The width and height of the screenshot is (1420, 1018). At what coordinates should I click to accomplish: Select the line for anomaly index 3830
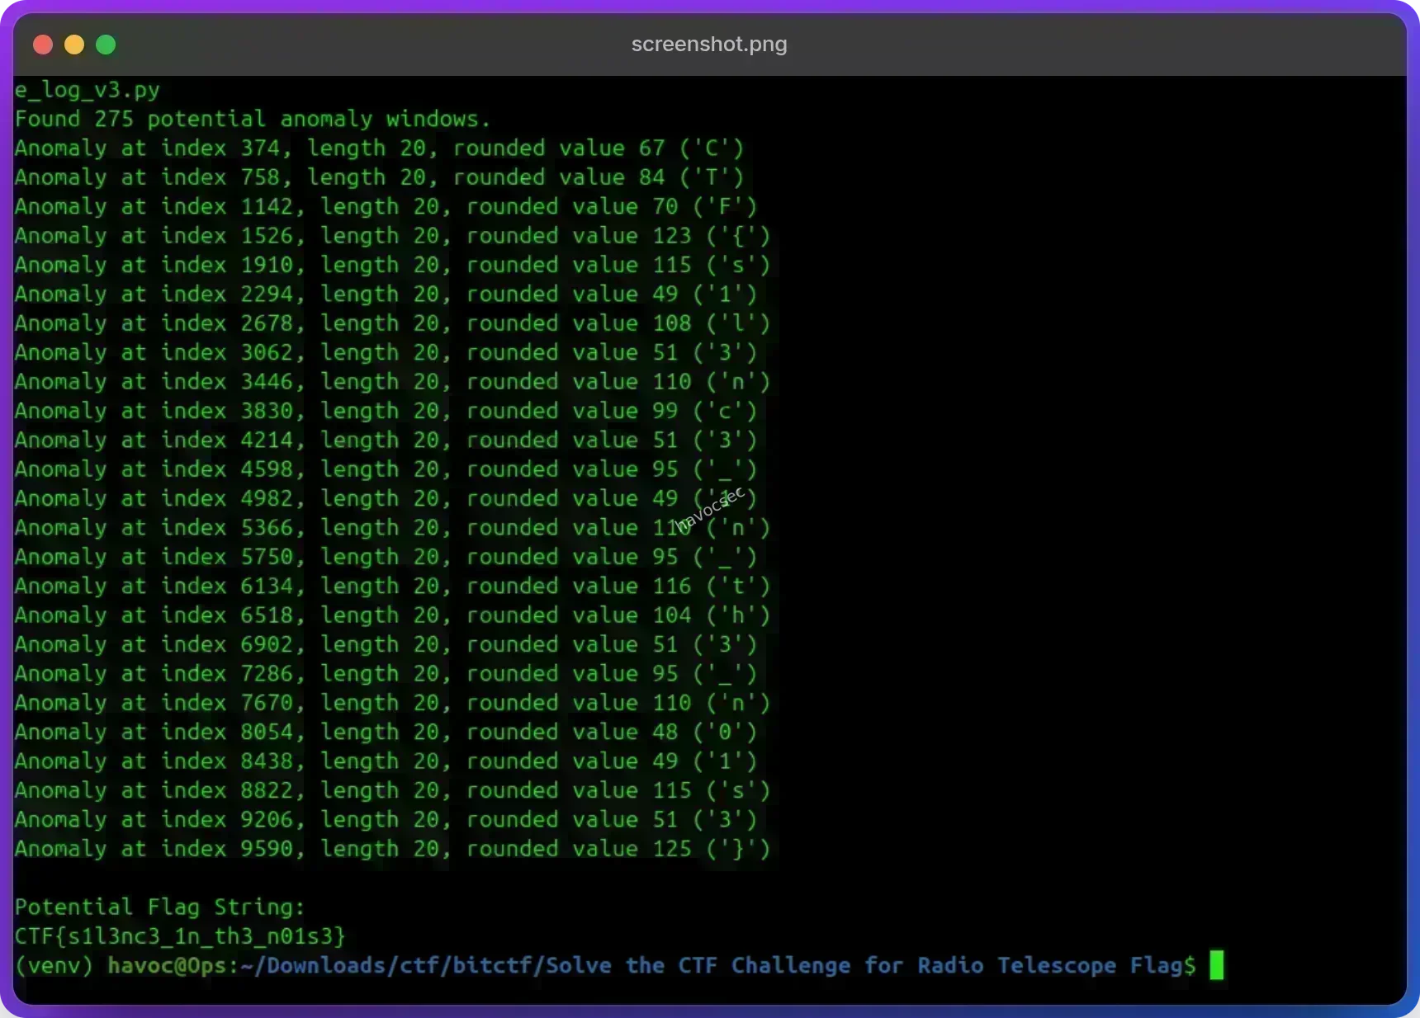386,411
